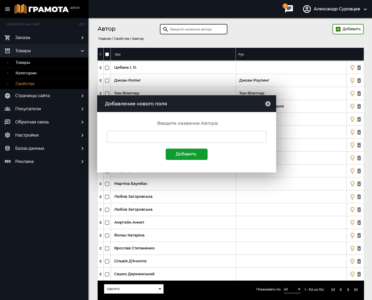Open Заказы menu item
Image resolution: width=372 pixels, height=300 pixels.
44,38
